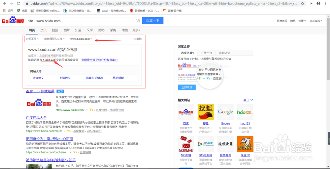Image resolution: width=330 pixels, height=169 pixels.
Task: Clear filters with 清除
Action: [x=138, y=39]
